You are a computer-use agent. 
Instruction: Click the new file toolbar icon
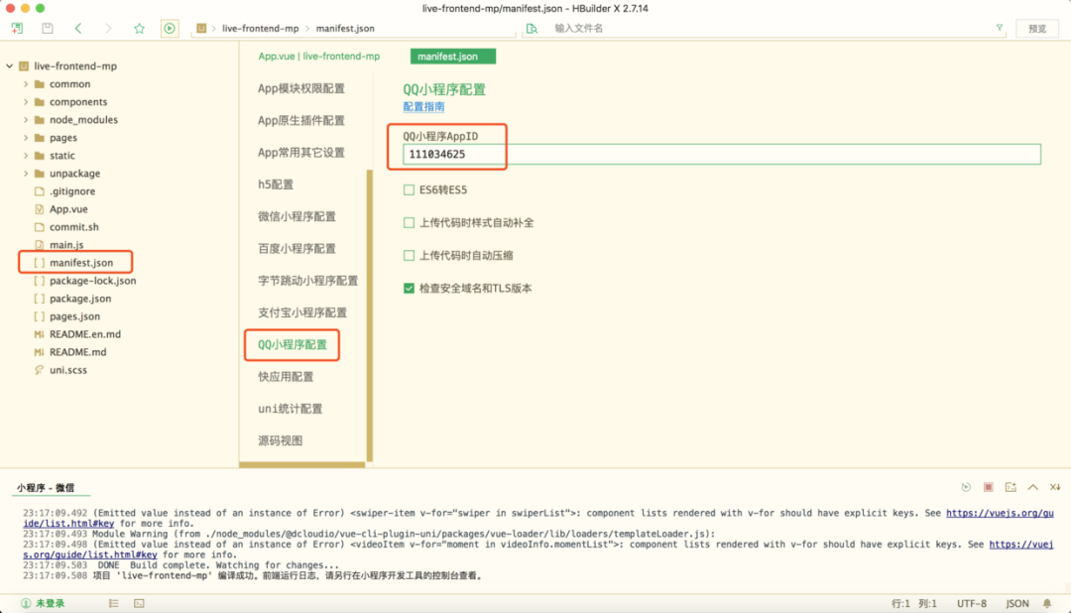[x=17, y=28]
